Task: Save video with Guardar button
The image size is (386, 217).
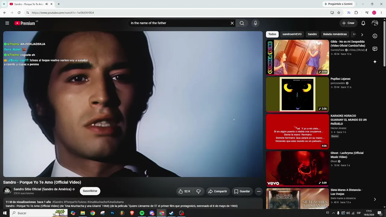Action: pyautogui.click(x=242, y=191)
